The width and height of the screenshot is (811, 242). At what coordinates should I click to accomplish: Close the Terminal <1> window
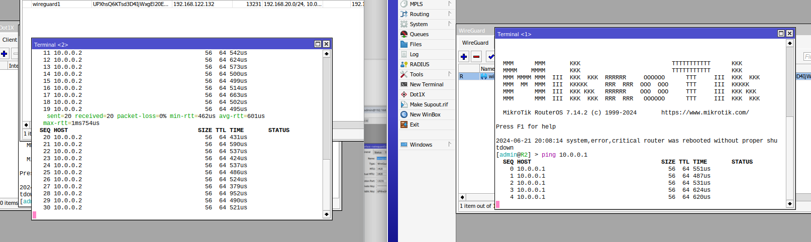tap(789, 34)
